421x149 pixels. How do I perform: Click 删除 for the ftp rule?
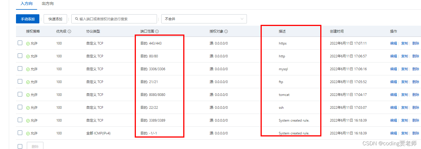pyautogui.click(x=416, y=82)
